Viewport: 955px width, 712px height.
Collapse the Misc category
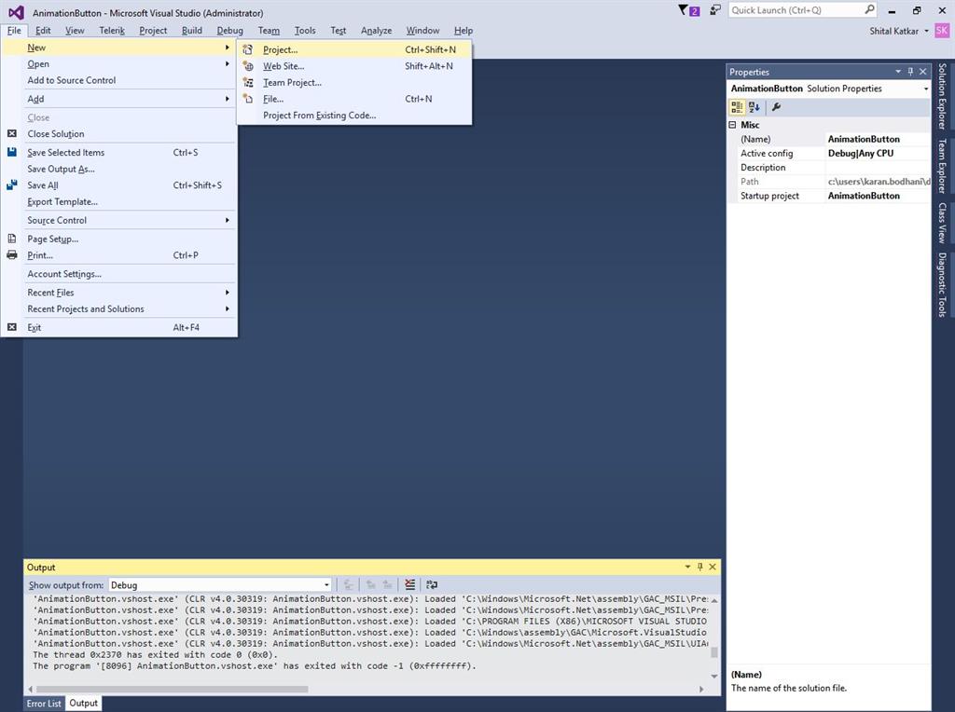pyautogui.click(x=733, y=125)
